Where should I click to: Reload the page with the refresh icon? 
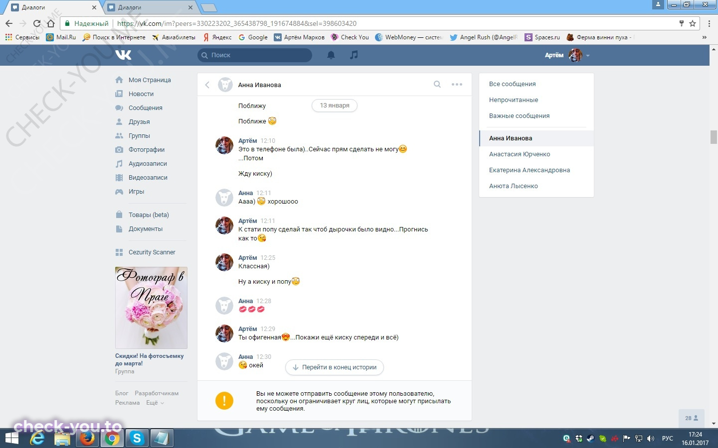[x=37, y=23]
